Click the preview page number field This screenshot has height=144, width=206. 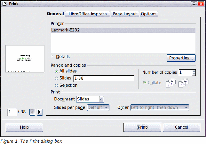[12, 112]
